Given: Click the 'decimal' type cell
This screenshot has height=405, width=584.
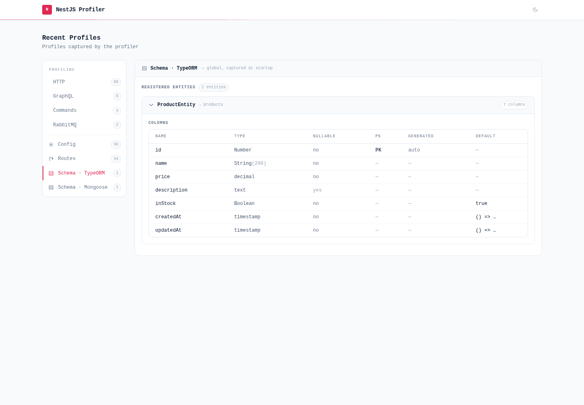Looking at the screenshot, I should [x=245, y=177].
